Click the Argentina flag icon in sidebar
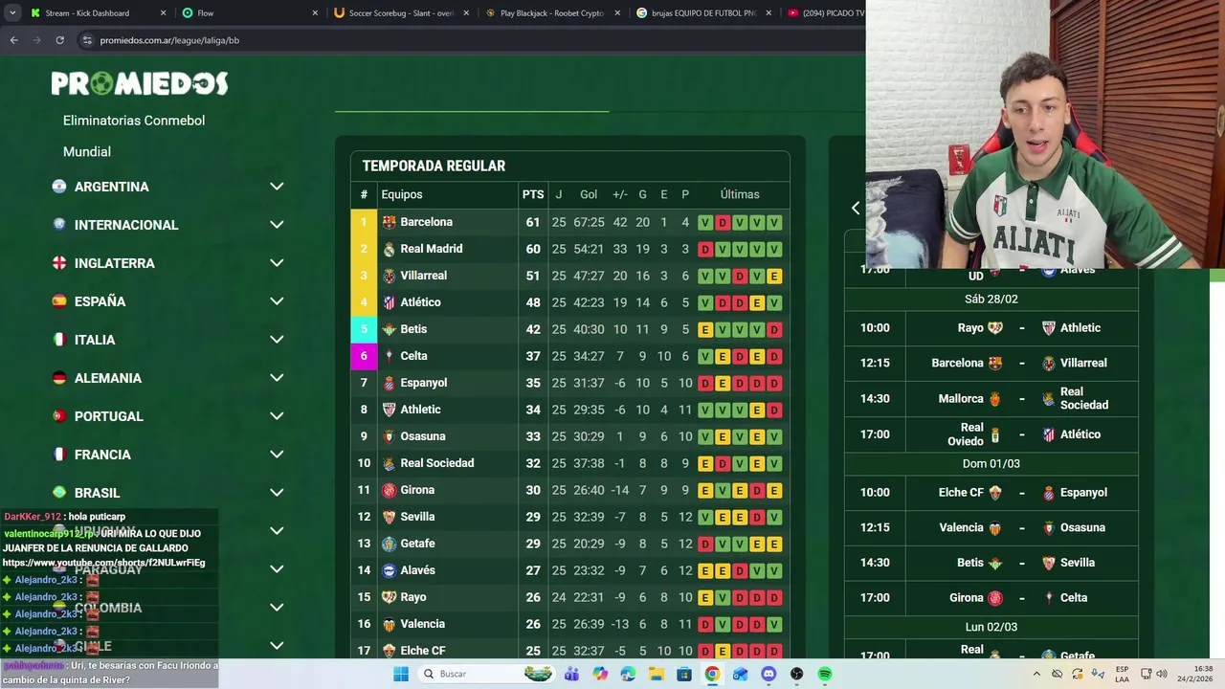Image resolution: width=1225 pixels, height=689 pixels. coord(59,187)
